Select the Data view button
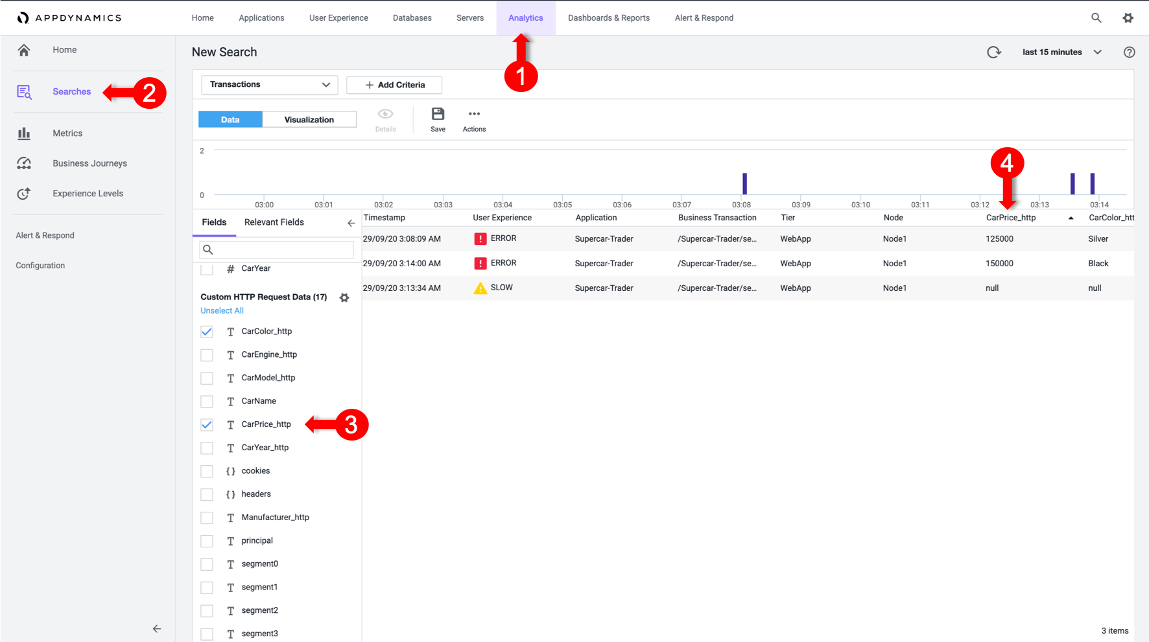 230,120
